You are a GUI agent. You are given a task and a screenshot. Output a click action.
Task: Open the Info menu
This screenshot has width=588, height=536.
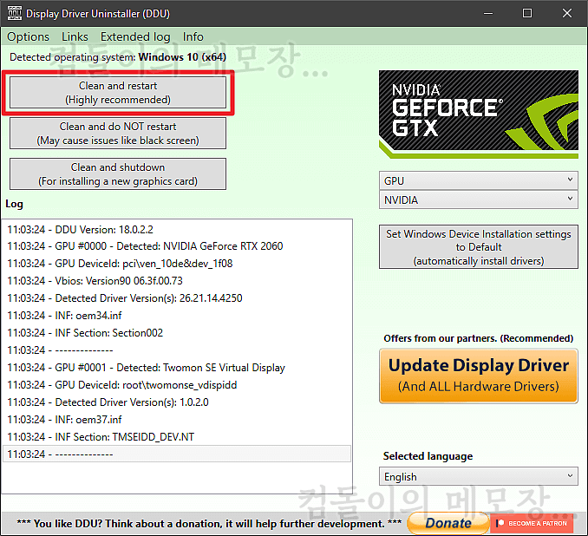tap(193, 36)
